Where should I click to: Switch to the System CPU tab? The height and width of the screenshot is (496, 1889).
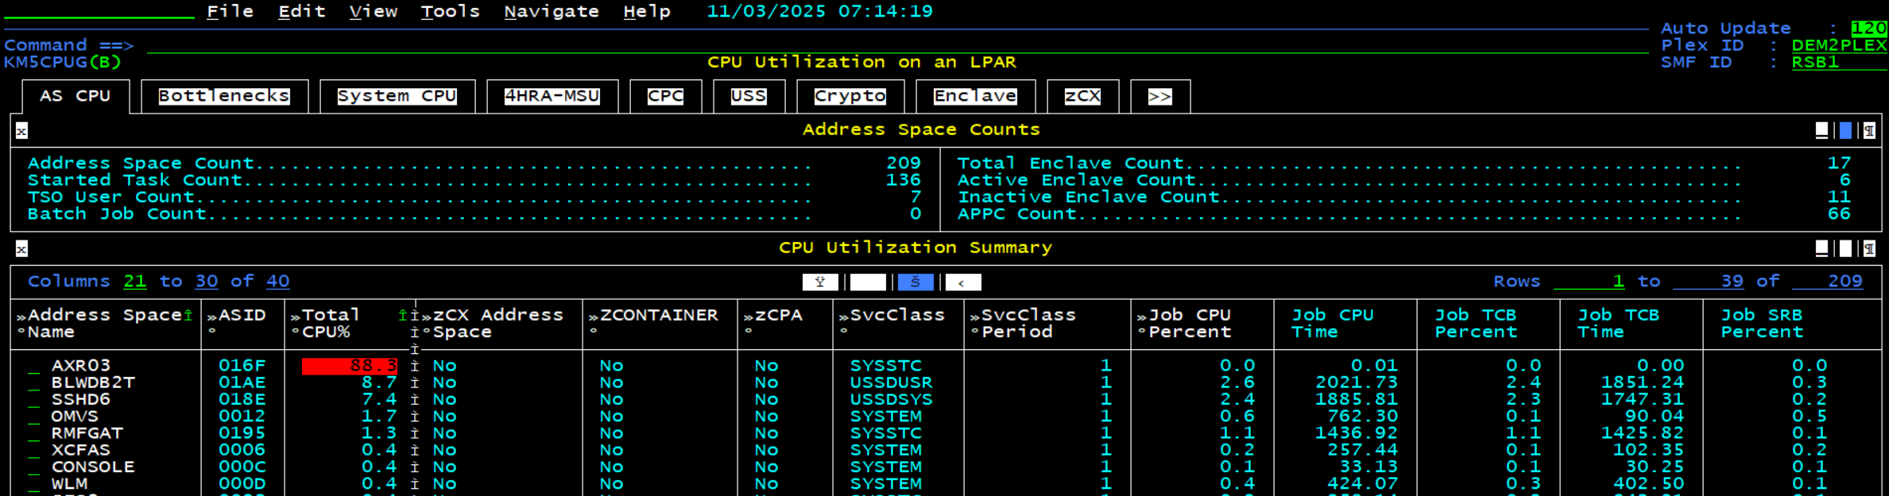[x=397, y=96]
